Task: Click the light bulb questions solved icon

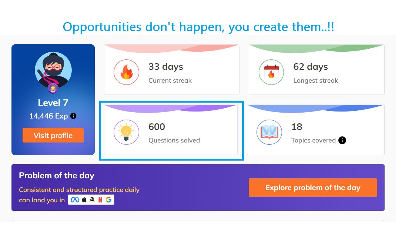Action: tap(126, 132)
